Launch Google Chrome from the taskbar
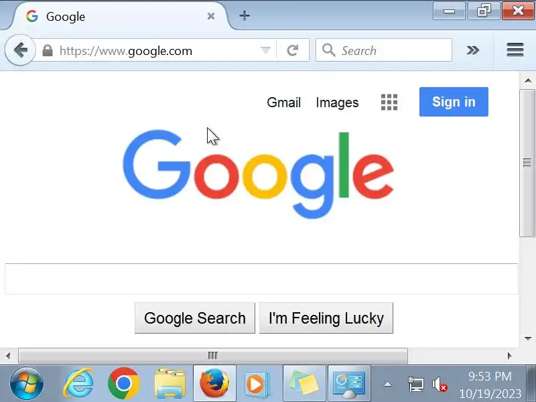The height and width of the screenshot is (402, 536). [x=123, y=383]
